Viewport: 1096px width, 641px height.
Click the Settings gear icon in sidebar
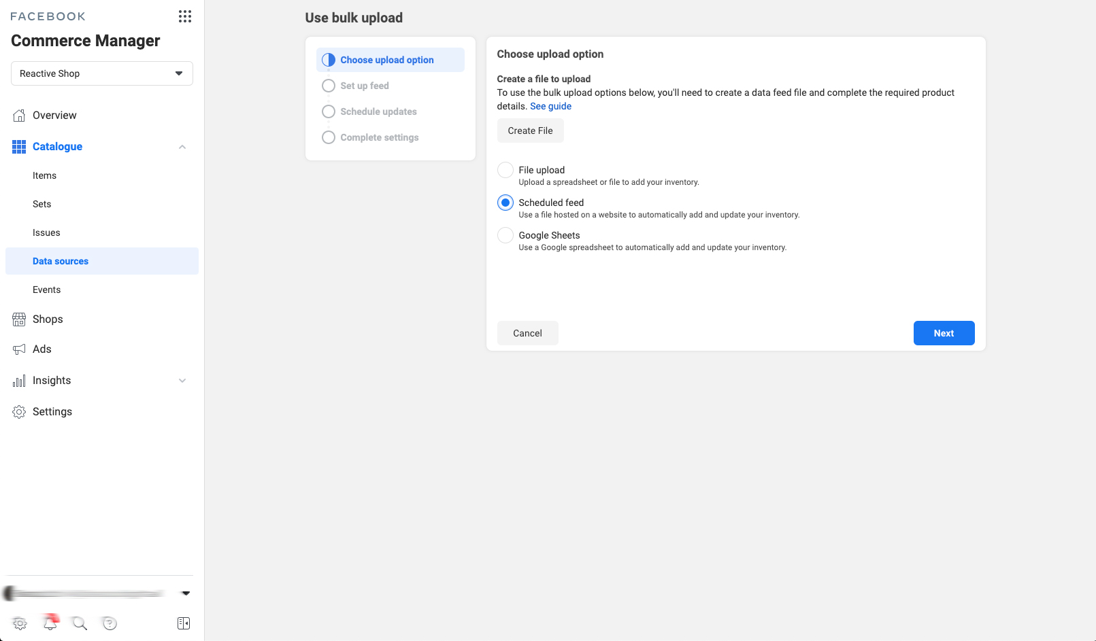[x=19, y=412]
